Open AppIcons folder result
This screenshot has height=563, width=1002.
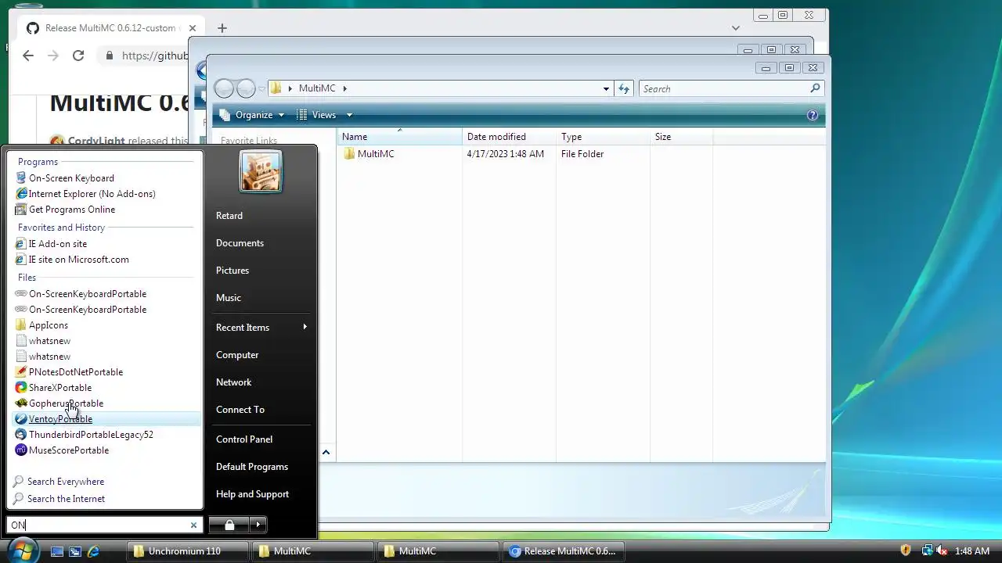click(x=41, y=325)
